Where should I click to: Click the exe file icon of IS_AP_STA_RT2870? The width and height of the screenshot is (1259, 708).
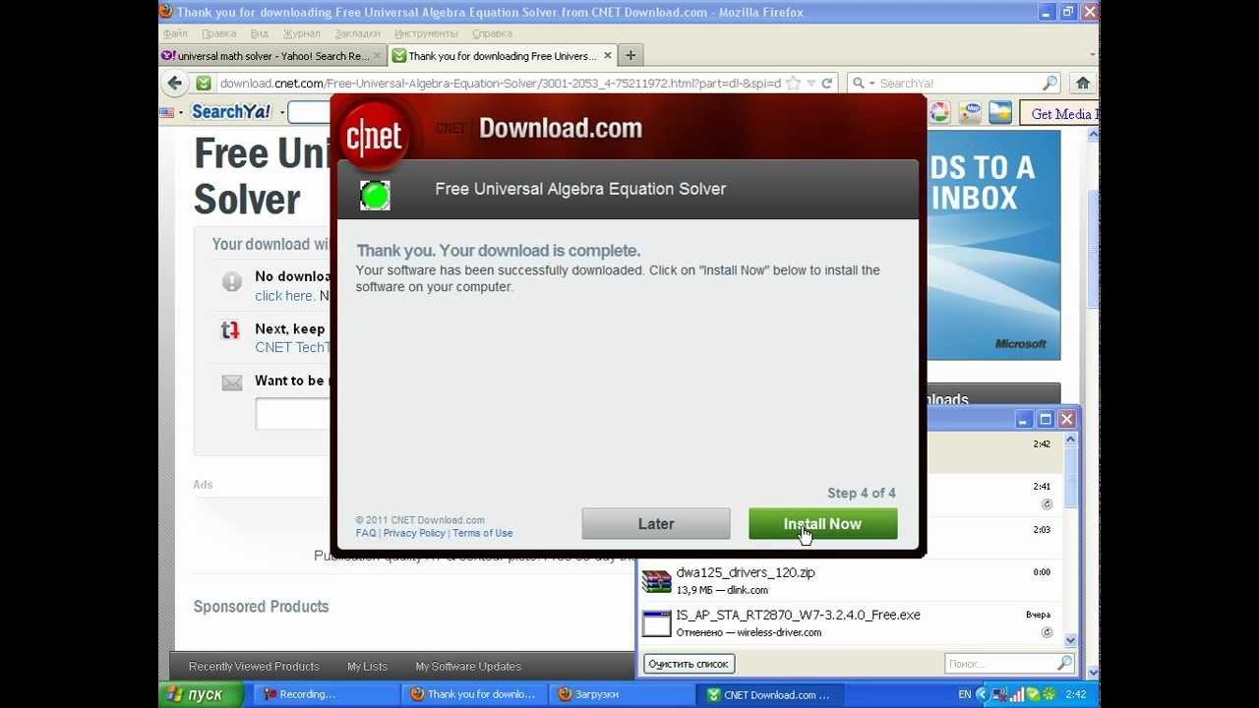tap(656, 623)
